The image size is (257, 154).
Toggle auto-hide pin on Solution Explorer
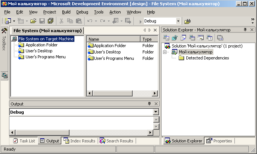tap(245, 30)
